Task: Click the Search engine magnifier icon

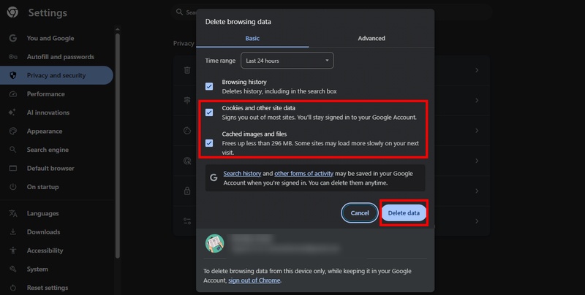Action: pos(13,150)
